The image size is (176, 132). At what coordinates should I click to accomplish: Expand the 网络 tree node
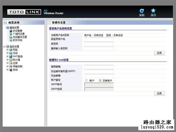(x=7, y=50)
